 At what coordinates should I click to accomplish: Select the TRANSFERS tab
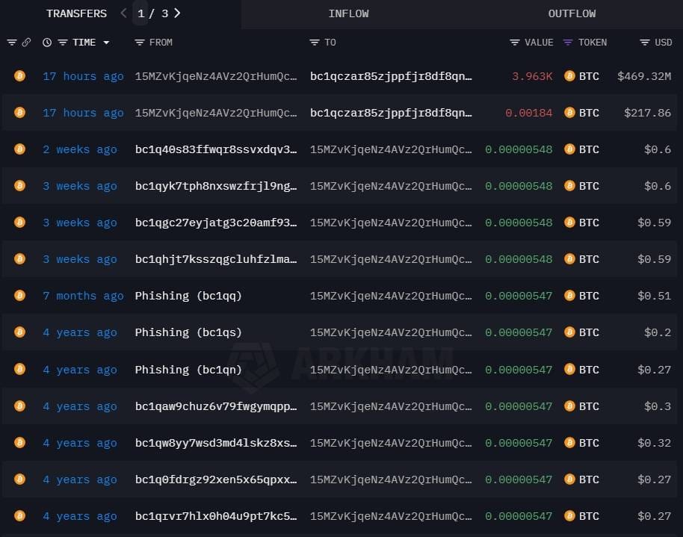(77, 14)
